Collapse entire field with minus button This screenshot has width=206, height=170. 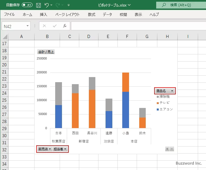tap(172, 149)
